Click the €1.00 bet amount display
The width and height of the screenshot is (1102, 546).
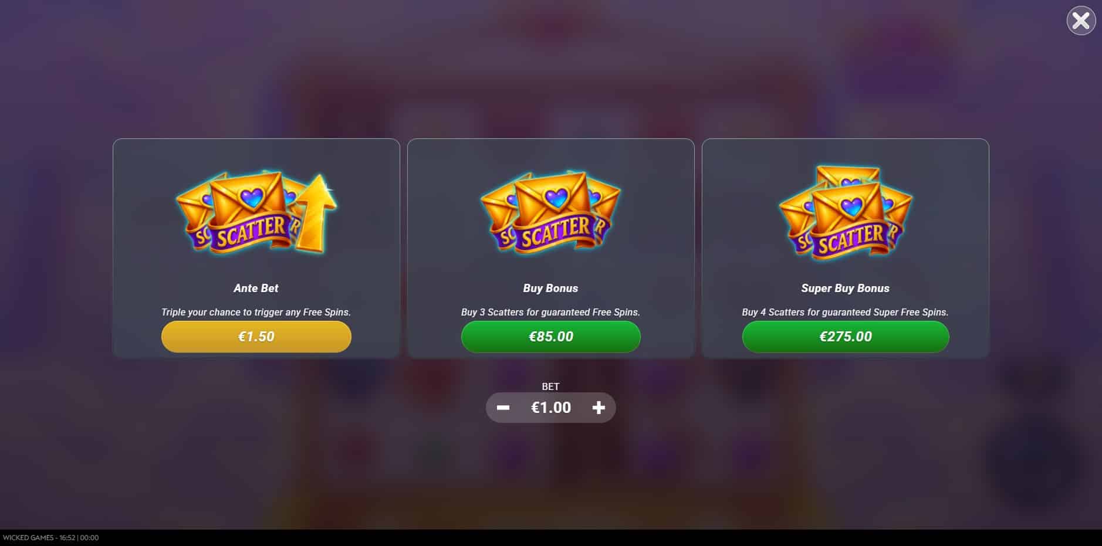click(x=550, y=408)
